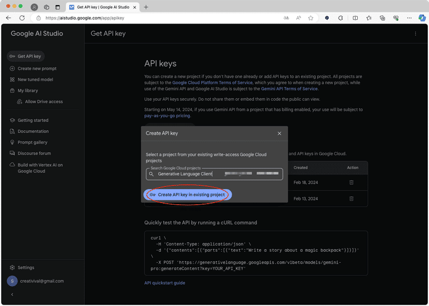Select Create new prompt in sidebar
Screen dimensions: 429x306
pyautogui.click(x=33, y=69)
